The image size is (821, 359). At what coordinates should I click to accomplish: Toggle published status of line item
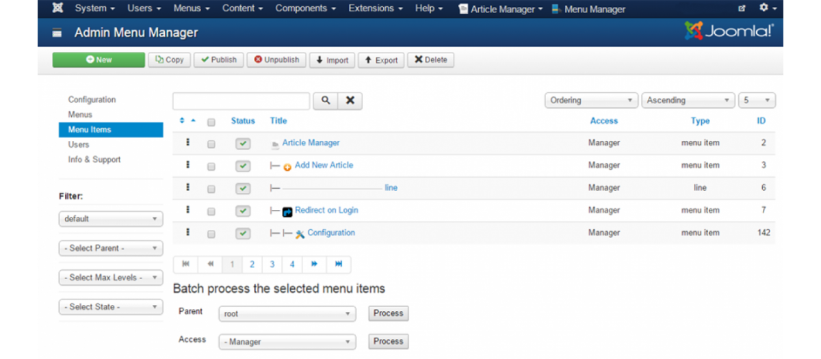pos(242,189)
